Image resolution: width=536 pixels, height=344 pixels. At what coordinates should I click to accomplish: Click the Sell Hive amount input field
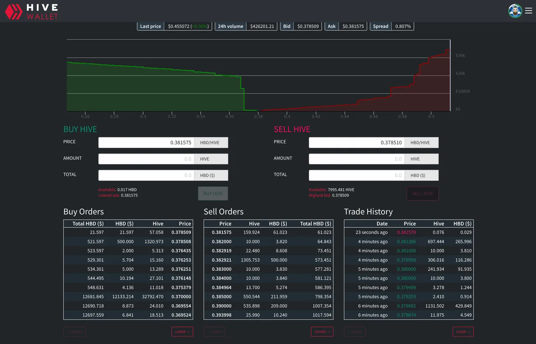[357, 159]
